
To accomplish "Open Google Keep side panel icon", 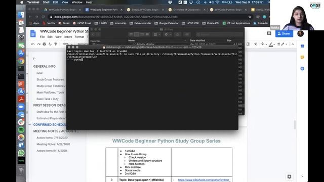I will point(302,57).
